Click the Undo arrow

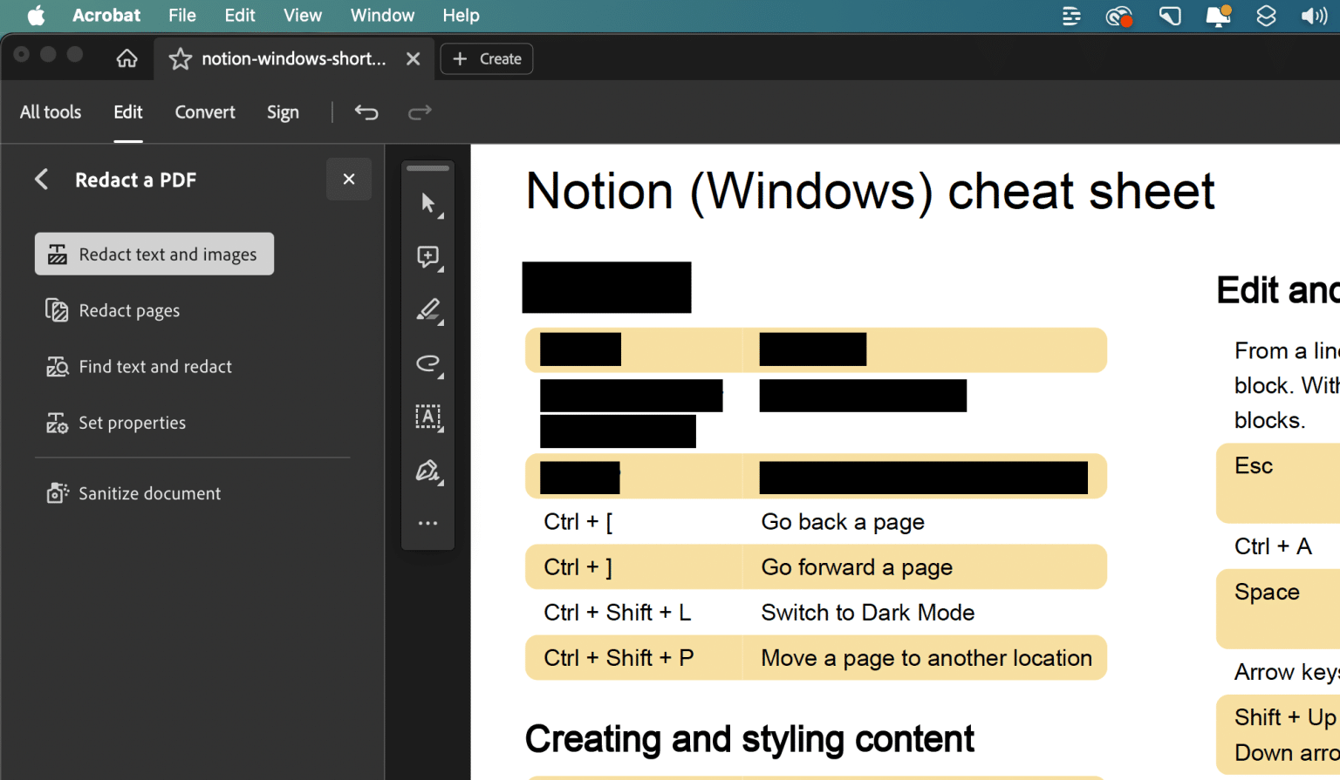pos(366,112)
